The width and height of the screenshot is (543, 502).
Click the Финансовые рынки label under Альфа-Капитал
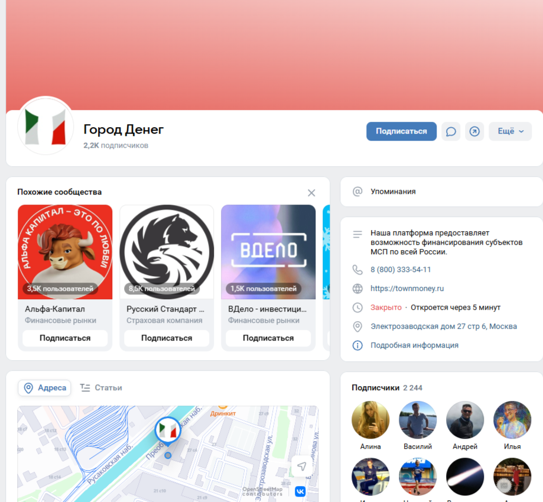pos(60,320)
